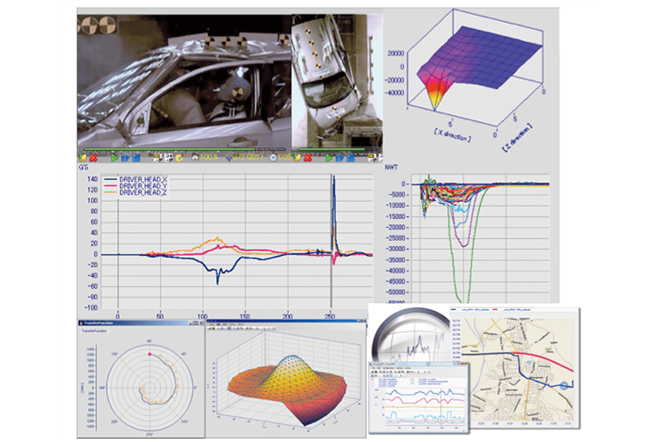Click the playback speed gauge icon showing 100%

196,157
